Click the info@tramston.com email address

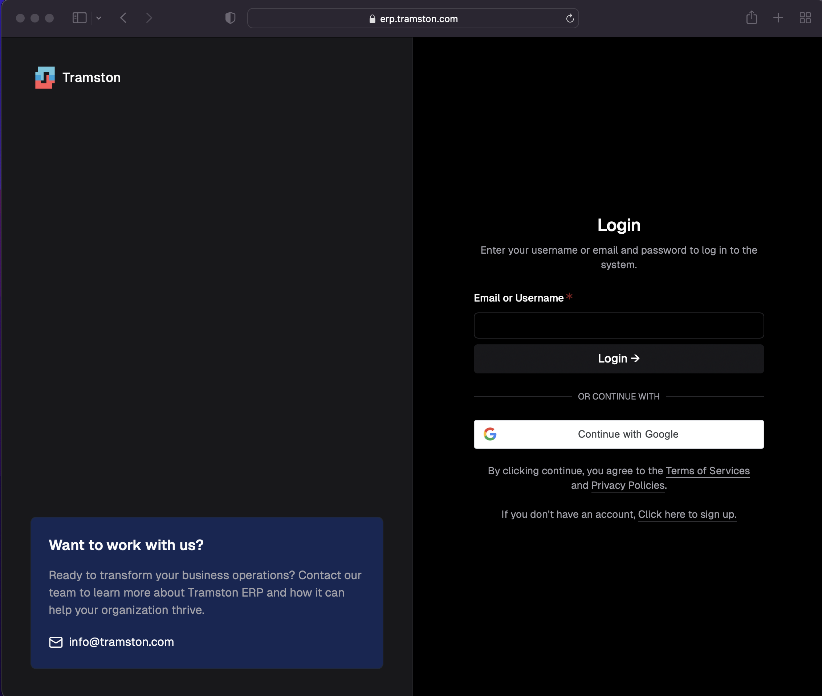121,642
